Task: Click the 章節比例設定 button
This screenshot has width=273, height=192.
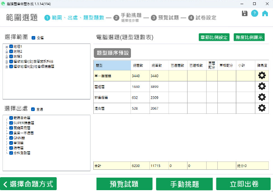Action: (214, 37)
